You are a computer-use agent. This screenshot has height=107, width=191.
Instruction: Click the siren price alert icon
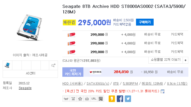click(x=73, y=99)
